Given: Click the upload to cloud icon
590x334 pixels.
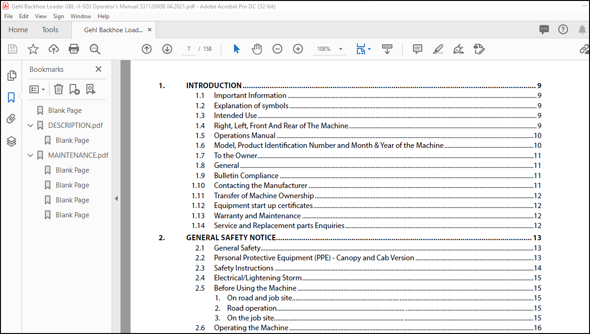Looking at the screenshot, I should coord(54,49).
